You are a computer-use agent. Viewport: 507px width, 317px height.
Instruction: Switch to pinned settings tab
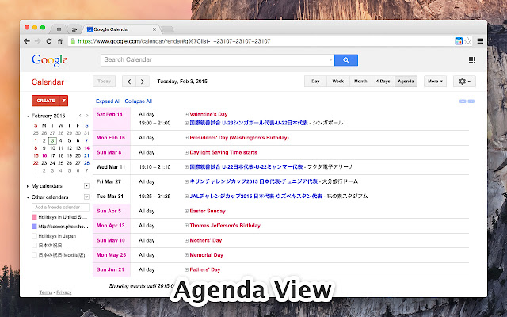59,29
